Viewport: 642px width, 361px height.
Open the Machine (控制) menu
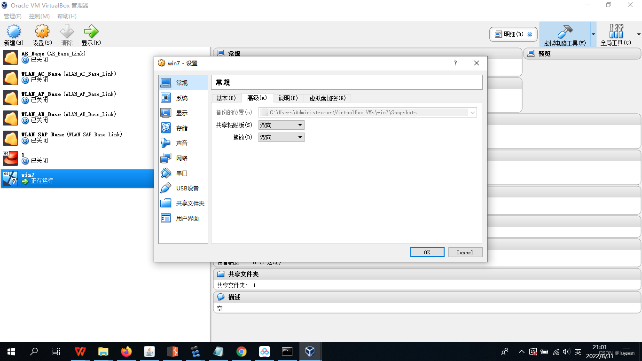(39, 16)
